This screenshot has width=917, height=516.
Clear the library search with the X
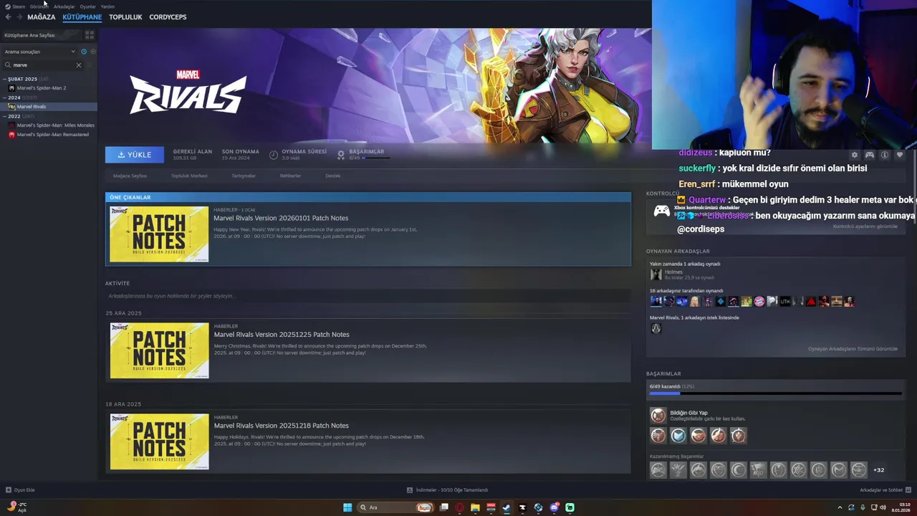[79, 64]
